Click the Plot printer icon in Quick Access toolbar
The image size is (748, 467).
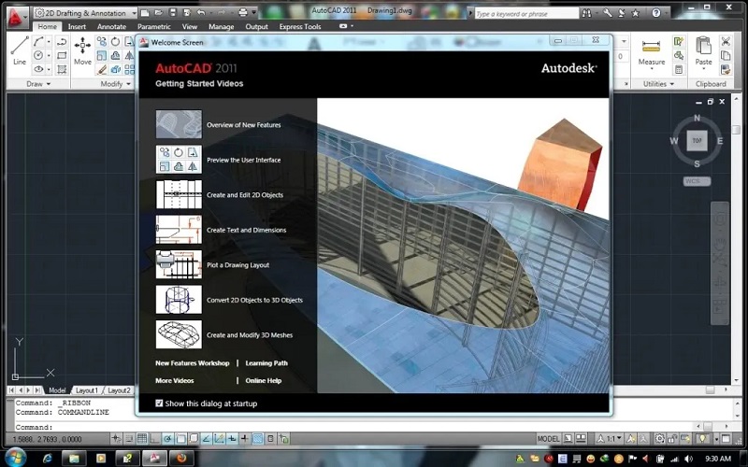click(243, 13)
